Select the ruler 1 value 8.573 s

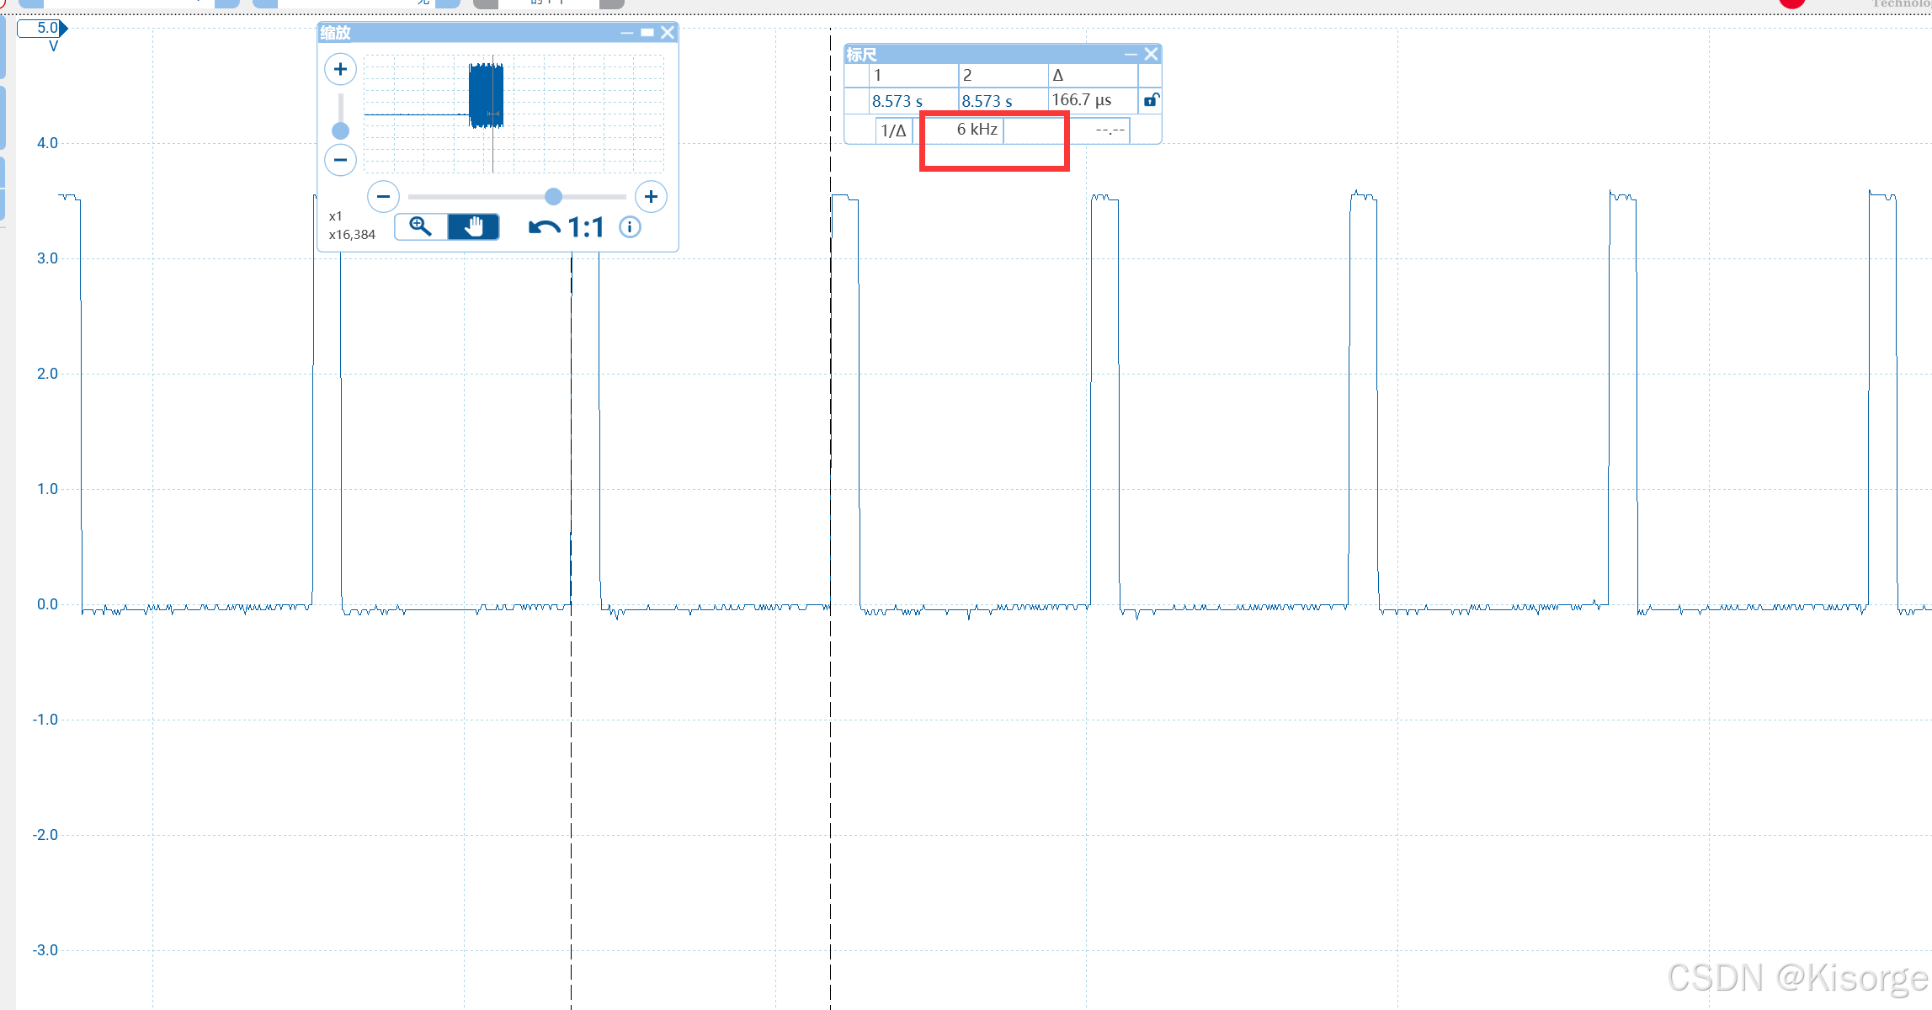click(897, 101)
